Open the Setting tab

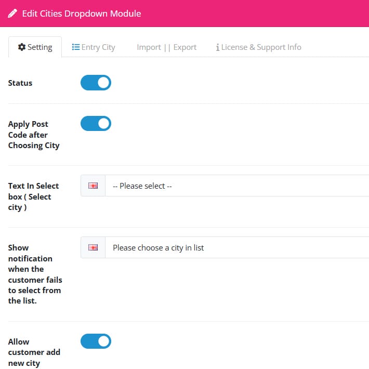35,47
